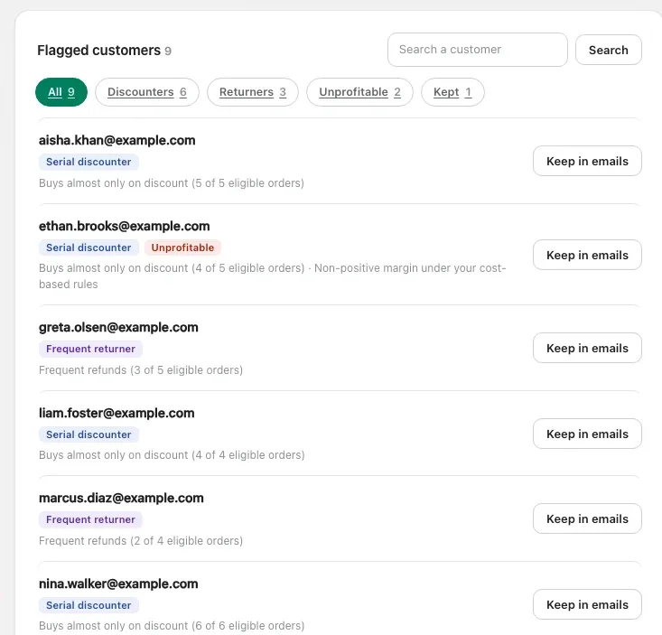Viewport: 662px width, 635px height.
Task: Click Serial discounter badge under liam.foster
Action: (x=89, y=434)
